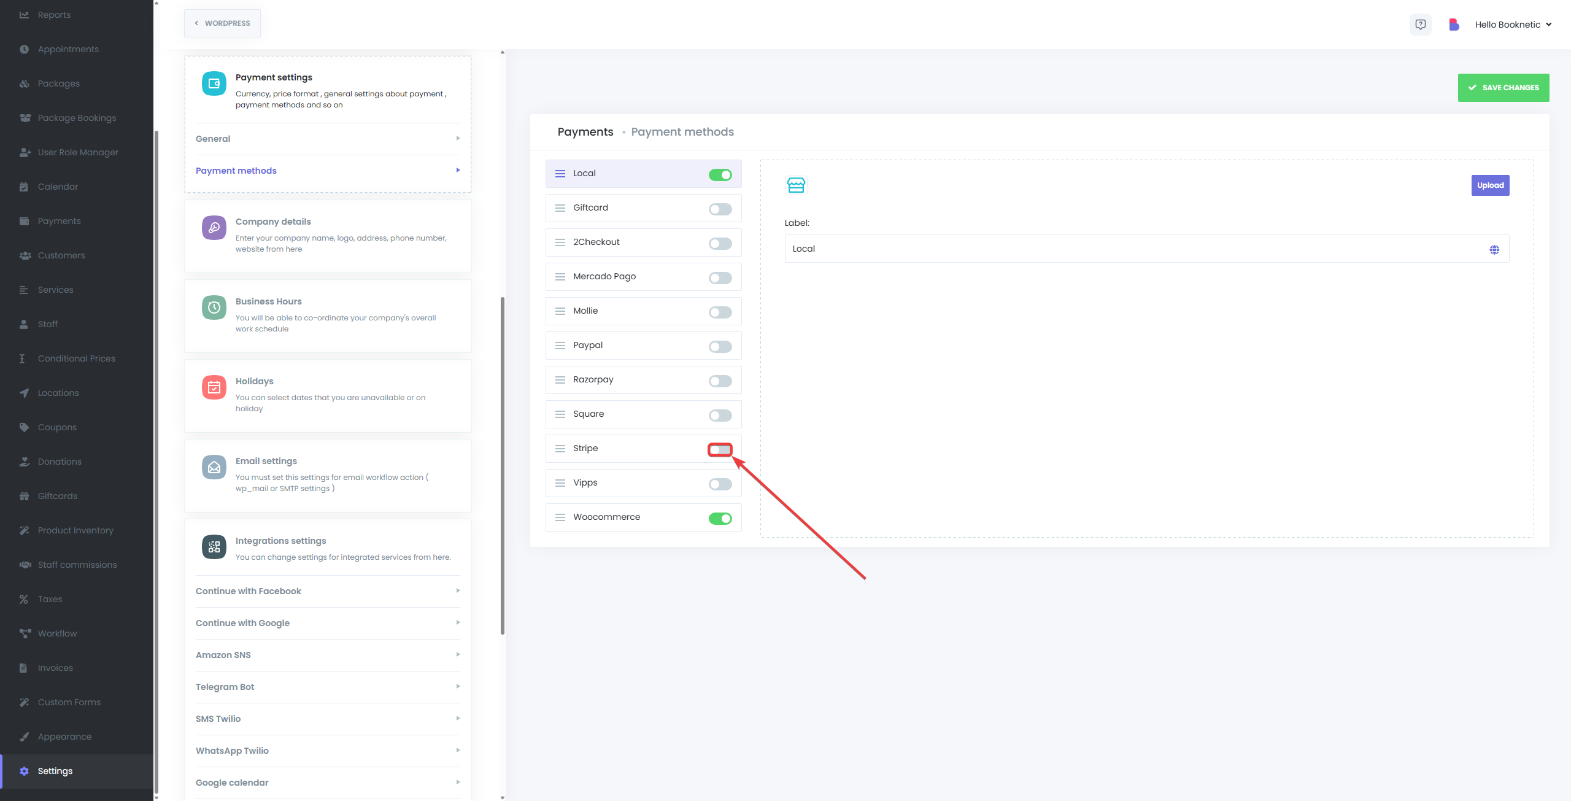This screenshot has height=801, width=1571.
Task: Click the Appointments clock icon
Action: click(x=24, y=49)
